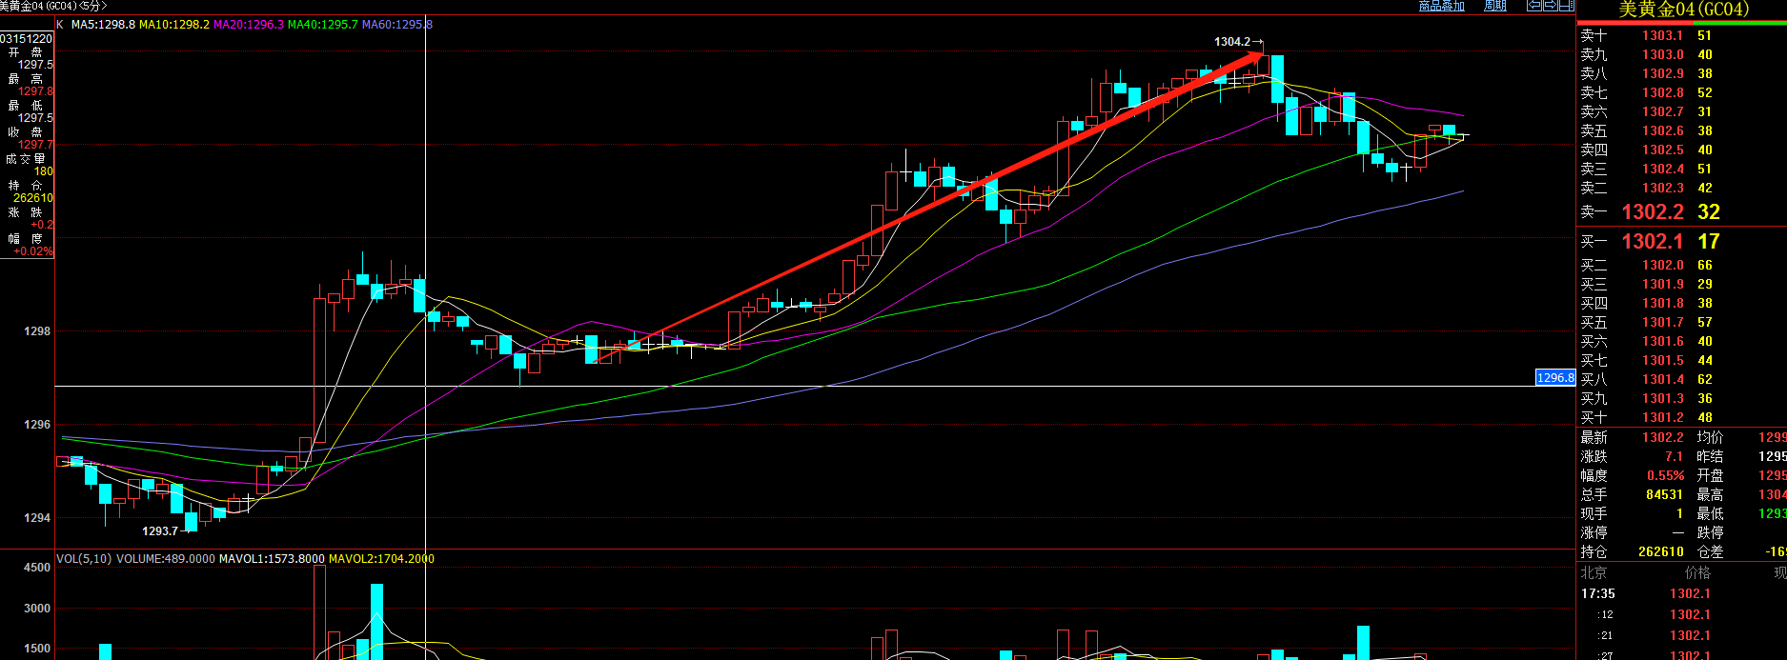
Task: Go to next chart with right arrow icon
Action: 1550,6
